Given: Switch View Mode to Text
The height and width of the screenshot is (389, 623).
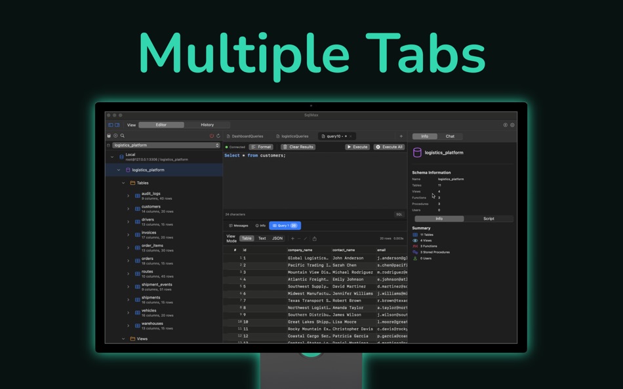Looking at the screenshot, I should (x=262, y=238).
